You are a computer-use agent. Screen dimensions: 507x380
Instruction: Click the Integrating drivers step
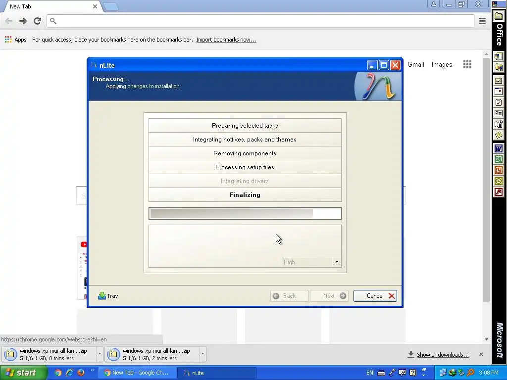[245, 181]
